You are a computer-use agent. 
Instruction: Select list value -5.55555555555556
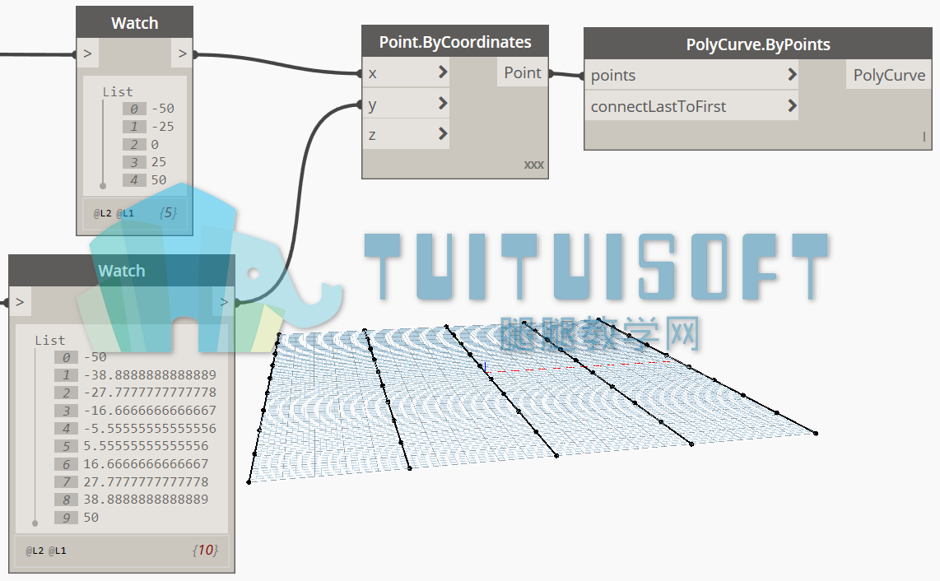coord(150,428)
